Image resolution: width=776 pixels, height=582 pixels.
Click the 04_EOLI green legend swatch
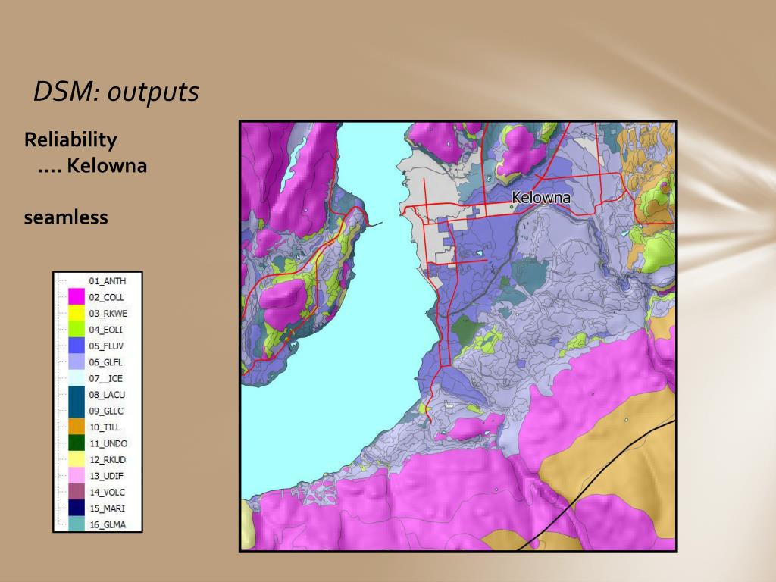coord(77,330)
